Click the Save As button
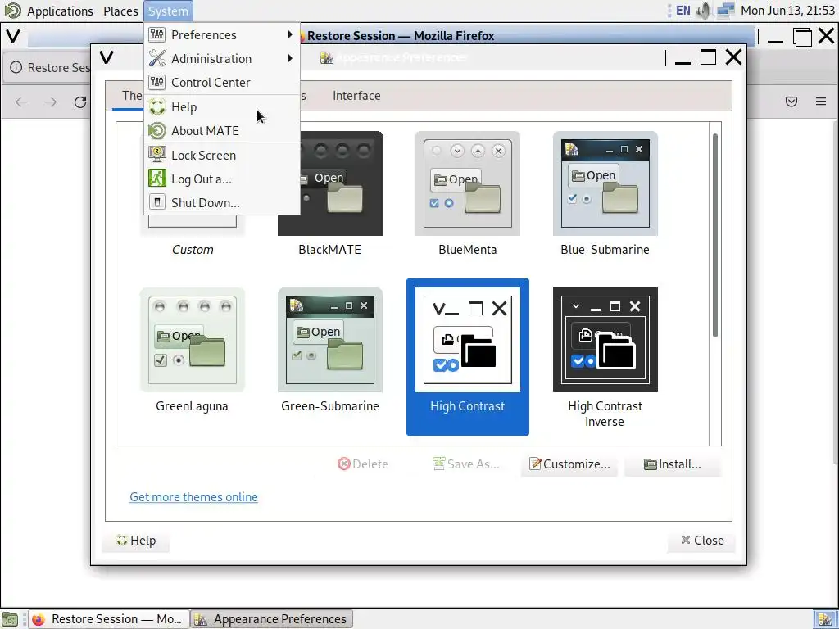This screenshot has height=629, width=839. click(466, 464)
